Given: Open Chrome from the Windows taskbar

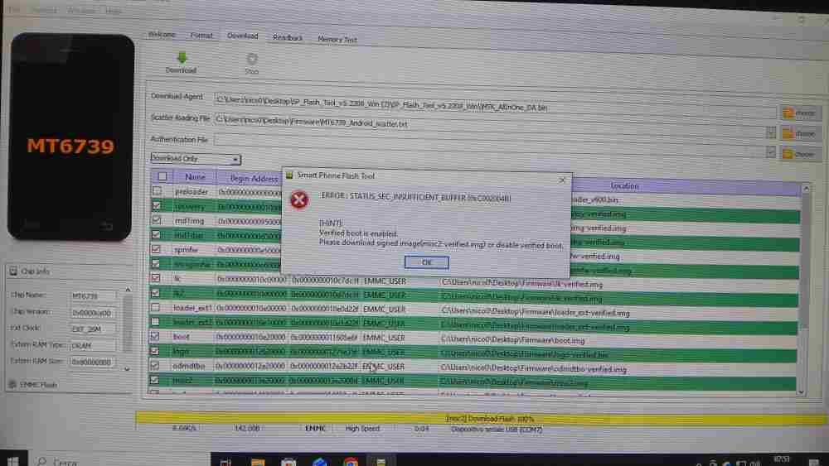Looking at the screenshot, I should coord(350,460).
